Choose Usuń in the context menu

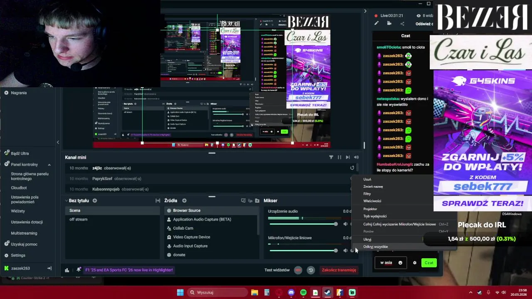pos(367,179)
